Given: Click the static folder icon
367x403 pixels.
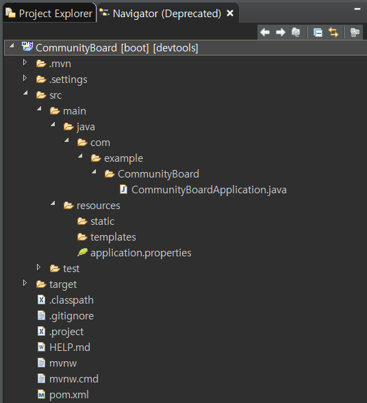Looking at the screenshot, I should [82, 221].
